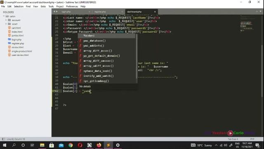Launch Google Chrome from the taskbar

click(x=71, y=145)
